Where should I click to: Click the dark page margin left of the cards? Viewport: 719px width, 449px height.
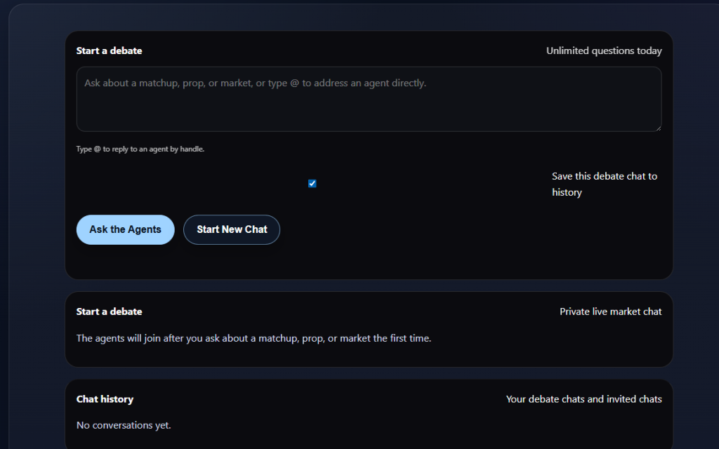(x=37, y=210)
